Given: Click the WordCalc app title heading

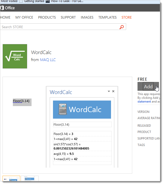Looking at the screenshot, I should (x=41, y=52).
